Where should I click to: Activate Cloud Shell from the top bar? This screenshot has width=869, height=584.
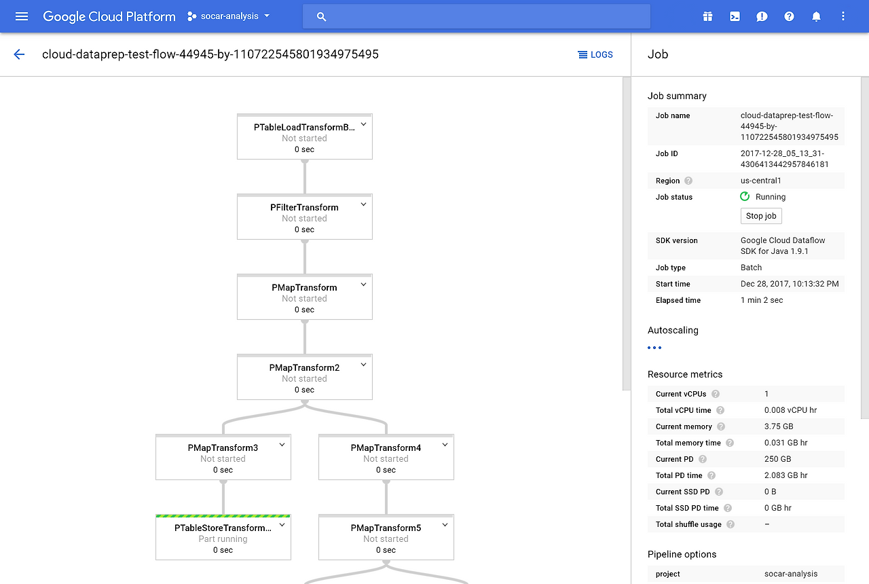tap(735, 16)
